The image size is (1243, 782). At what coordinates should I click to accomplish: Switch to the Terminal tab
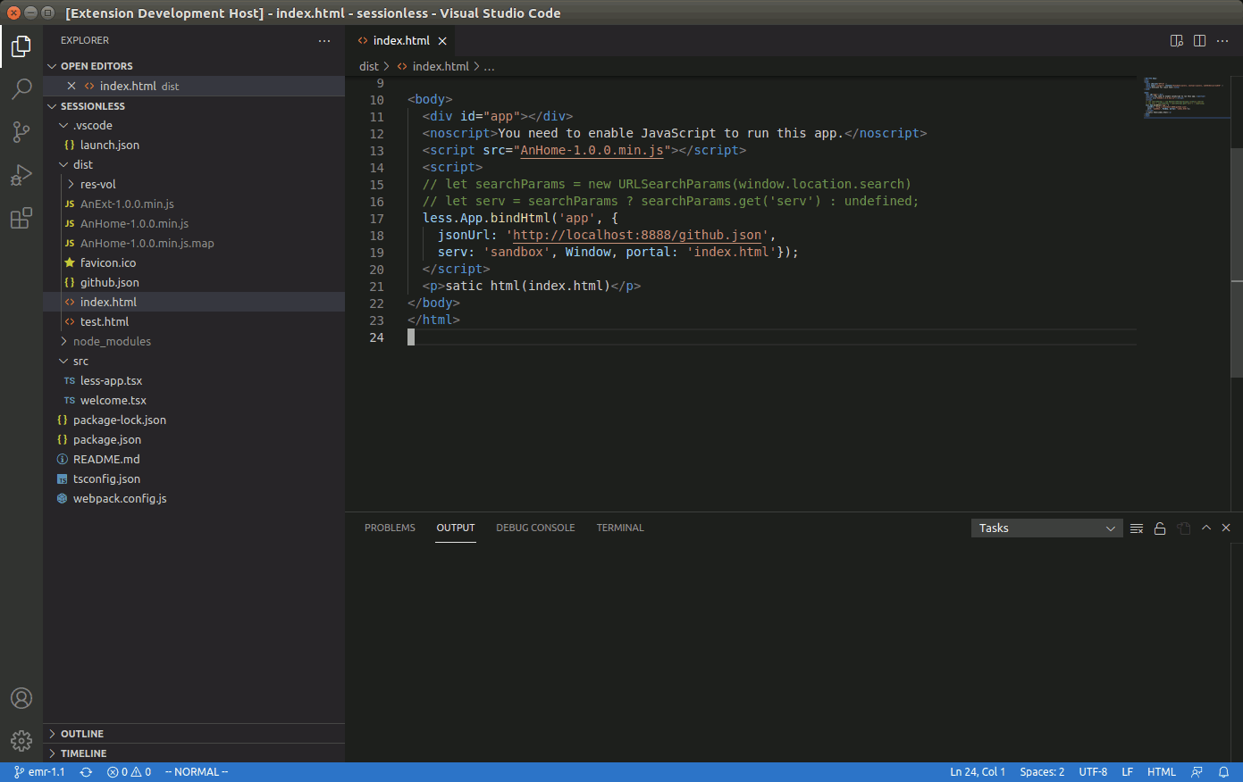[x=620, y=528]
